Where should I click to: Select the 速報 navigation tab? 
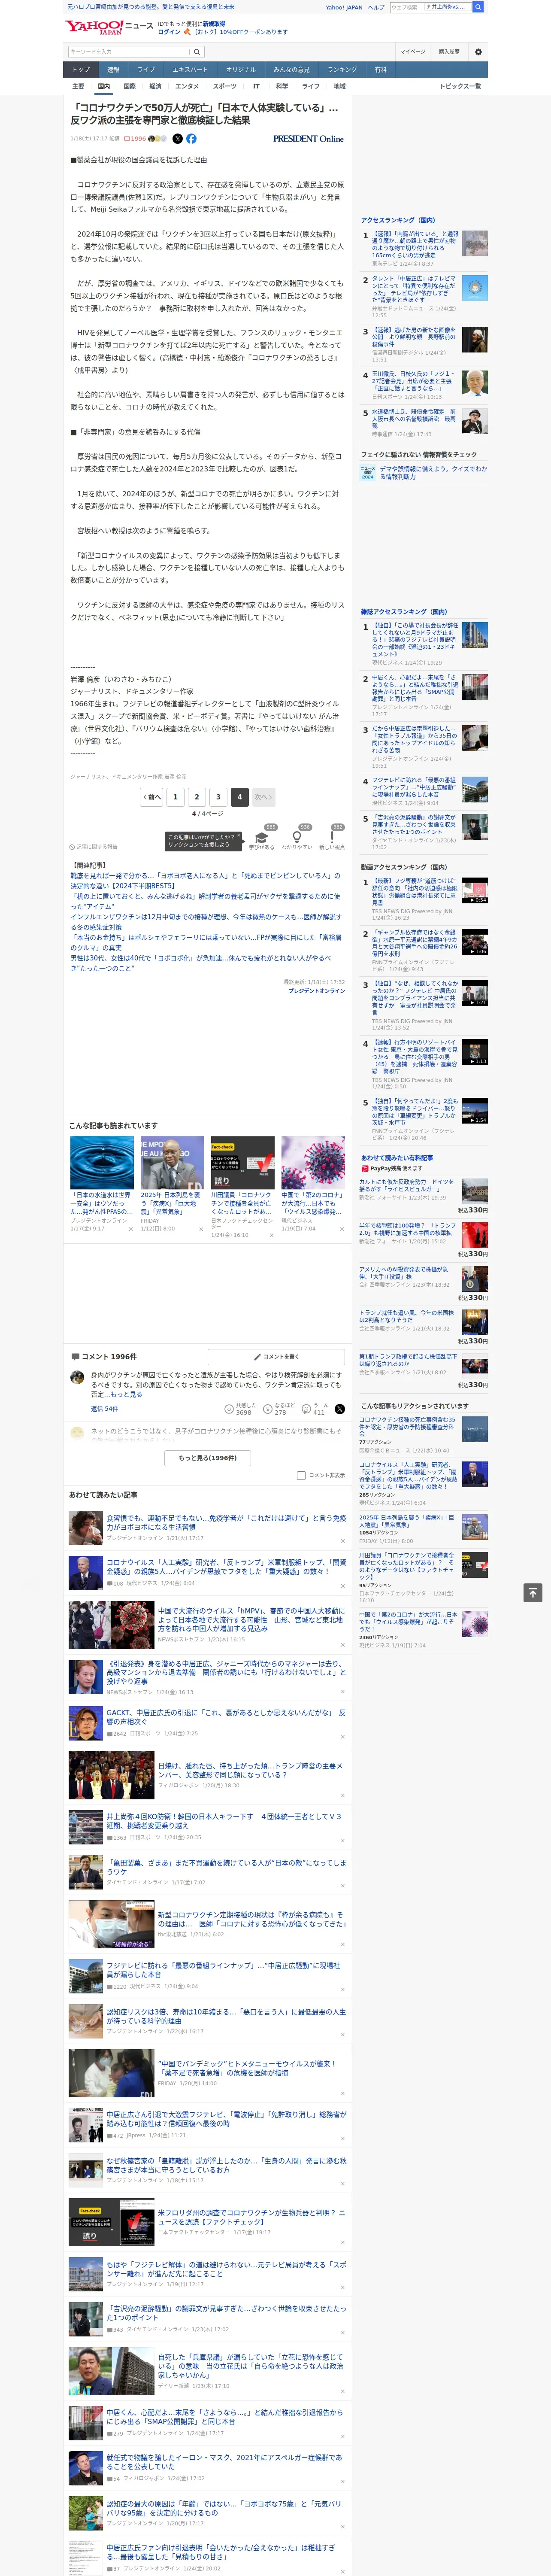coord(113,69)
